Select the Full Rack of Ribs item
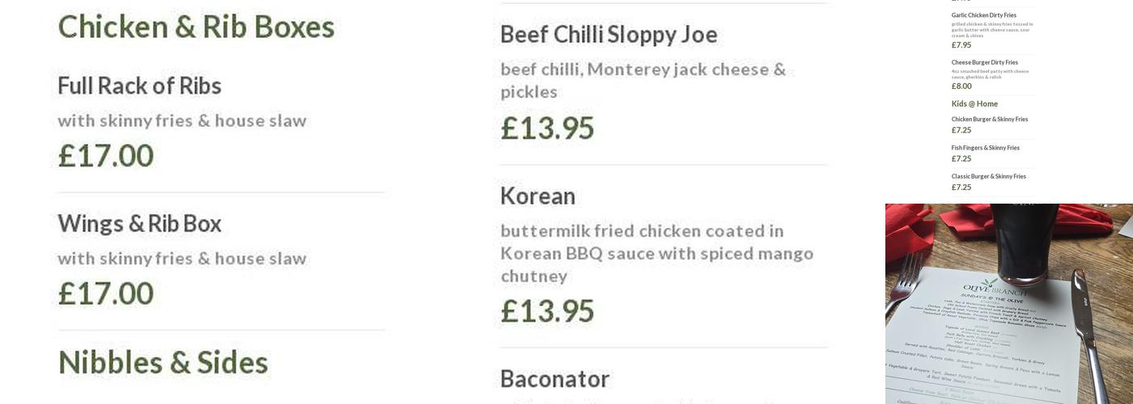 pos(139,86)
